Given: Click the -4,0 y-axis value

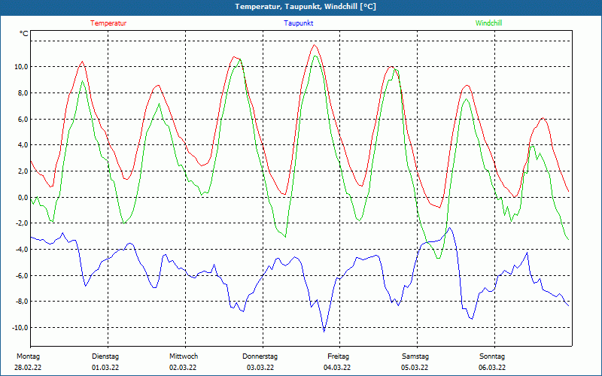Looking at the screenshot, I should coord(22,250).
